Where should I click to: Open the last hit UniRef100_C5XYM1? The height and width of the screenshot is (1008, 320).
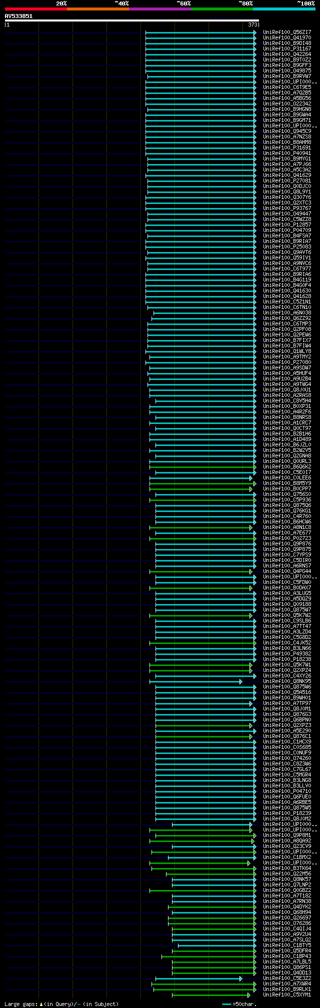point(287,994)
